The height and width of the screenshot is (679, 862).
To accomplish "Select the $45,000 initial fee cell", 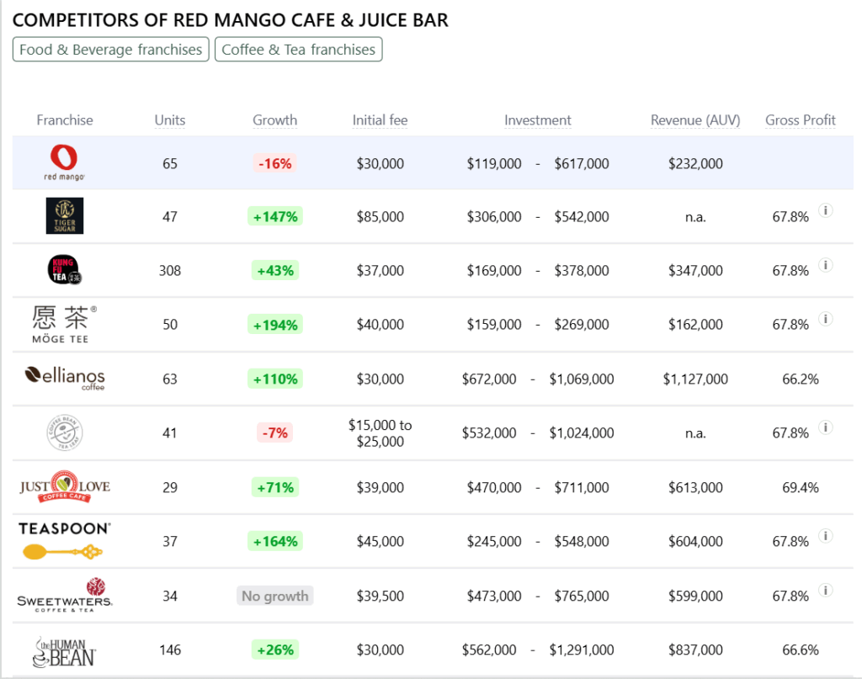I will 380,541.
